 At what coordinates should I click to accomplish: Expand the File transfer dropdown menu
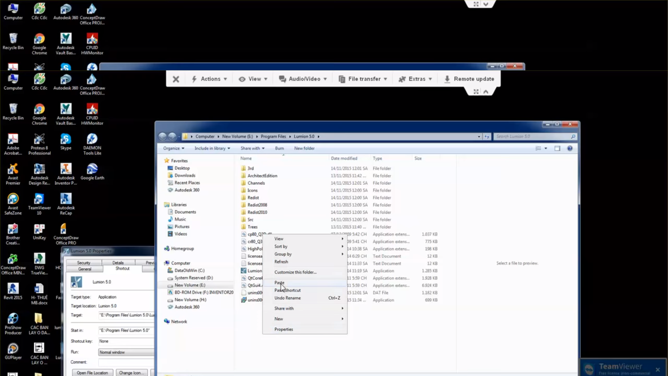click(x=364, y=79)
